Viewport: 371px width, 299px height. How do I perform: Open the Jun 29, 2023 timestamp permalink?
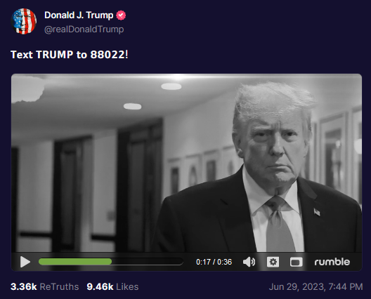point(315,286)
